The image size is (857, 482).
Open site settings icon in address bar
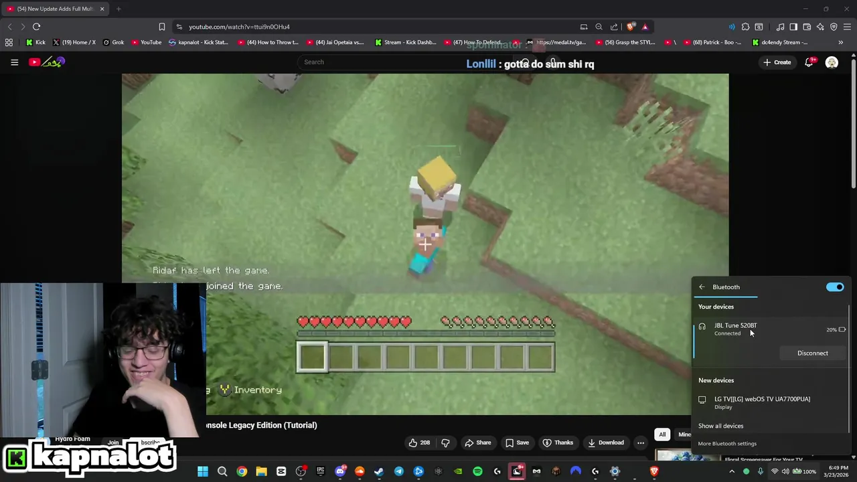click(x=179, y=27)
